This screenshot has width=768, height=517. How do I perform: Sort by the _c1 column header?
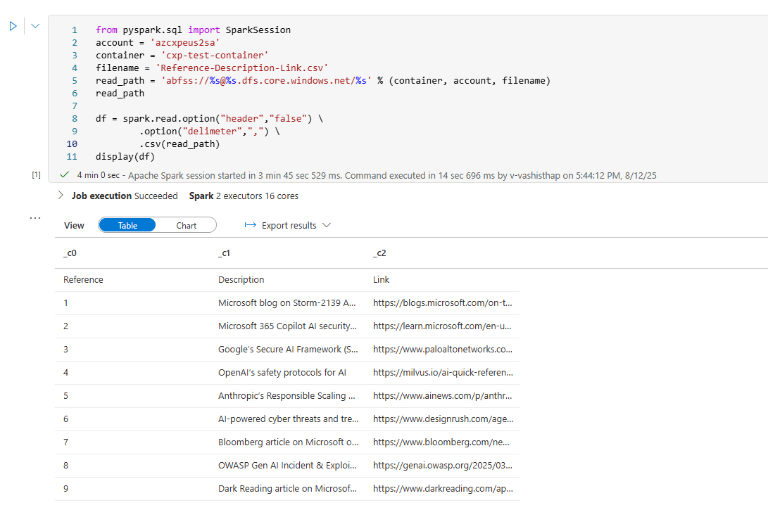click(x=224, y=253)
